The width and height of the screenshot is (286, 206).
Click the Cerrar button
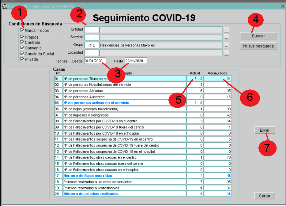[x=264, y=196]
